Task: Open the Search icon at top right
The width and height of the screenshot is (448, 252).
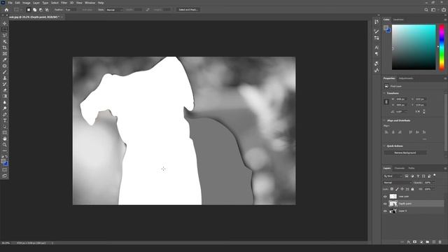Action: tap(426, 10)
